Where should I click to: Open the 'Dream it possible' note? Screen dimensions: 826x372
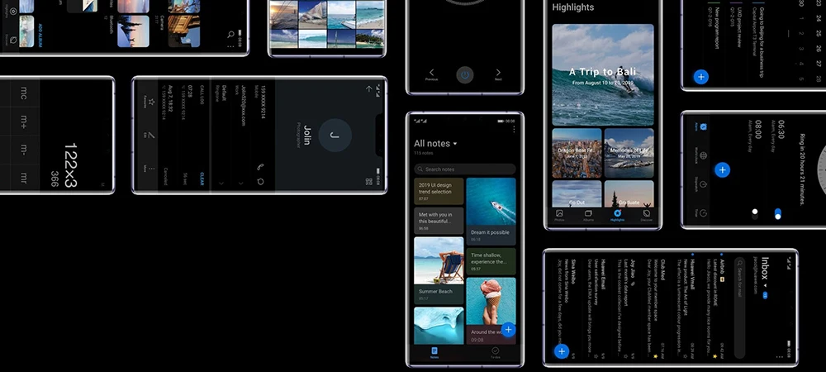pyautogui.click(x=491, y=212)
